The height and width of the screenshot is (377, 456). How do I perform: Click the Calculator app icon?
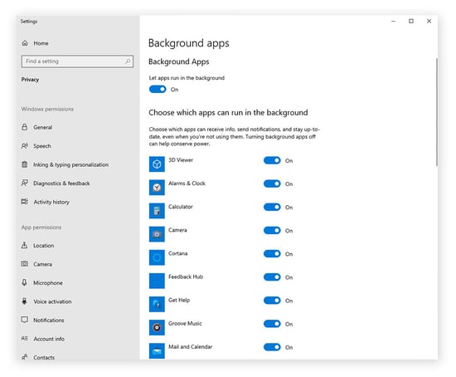click(157, 211)
